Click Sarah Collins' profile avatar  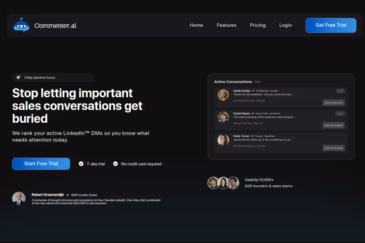[x=223, y=95]
